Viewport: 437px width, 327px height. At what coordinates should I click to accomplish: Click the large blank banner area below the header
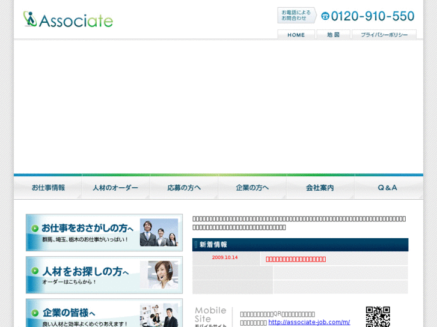[219, 107]
